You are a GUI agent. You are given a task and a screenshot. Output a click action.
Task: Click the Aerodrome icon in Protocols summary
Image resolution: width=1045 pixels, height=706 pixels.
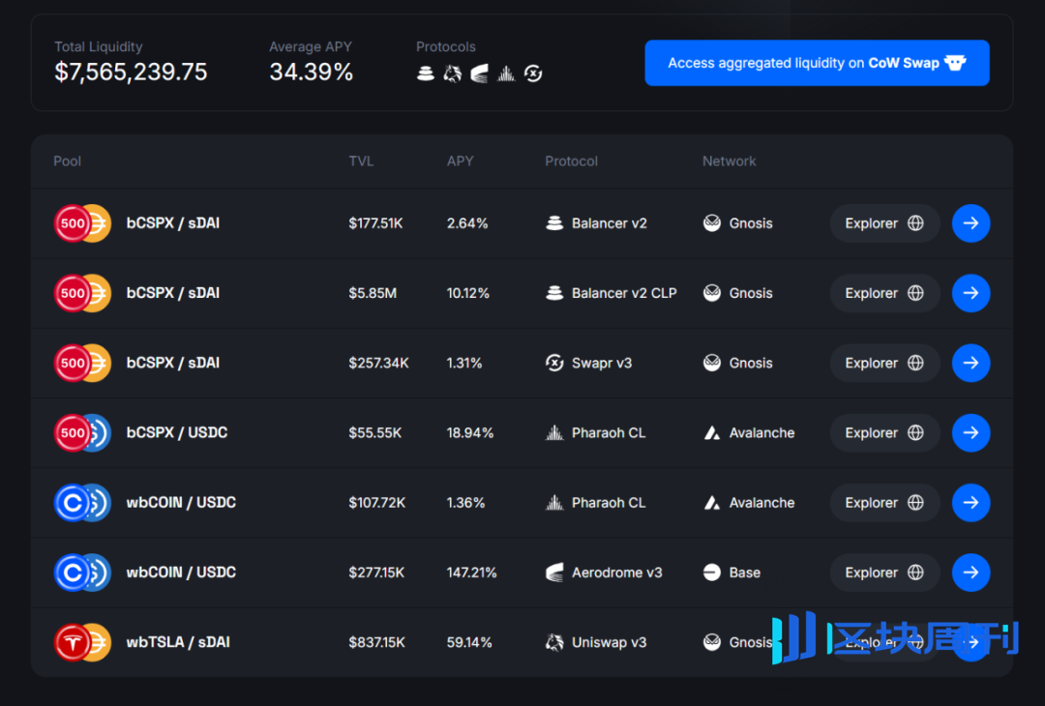(x=479, y=74)
